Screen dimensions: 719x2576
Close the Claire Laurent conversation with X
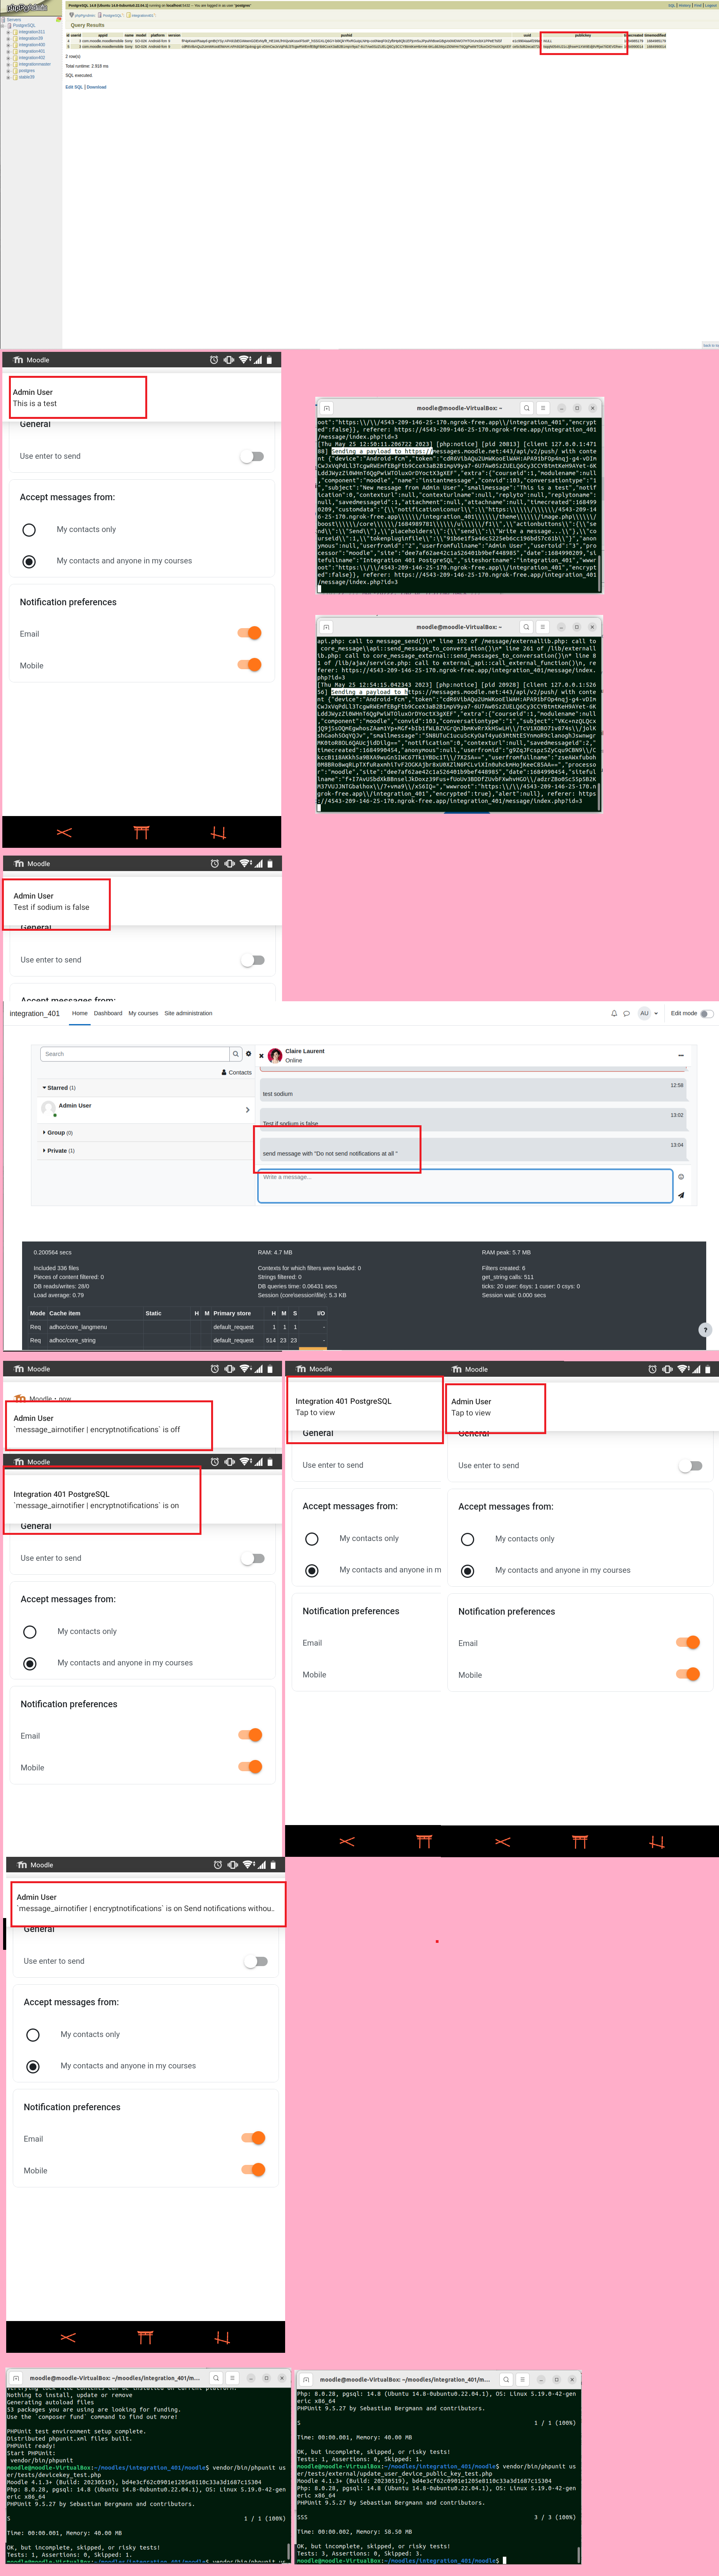pyautogui.click(x=262, y=1056)
